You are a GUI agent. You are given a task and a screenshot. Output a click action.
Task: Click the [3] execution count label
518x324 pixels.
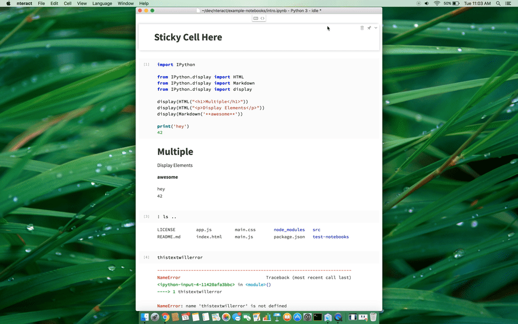[146, 217]
